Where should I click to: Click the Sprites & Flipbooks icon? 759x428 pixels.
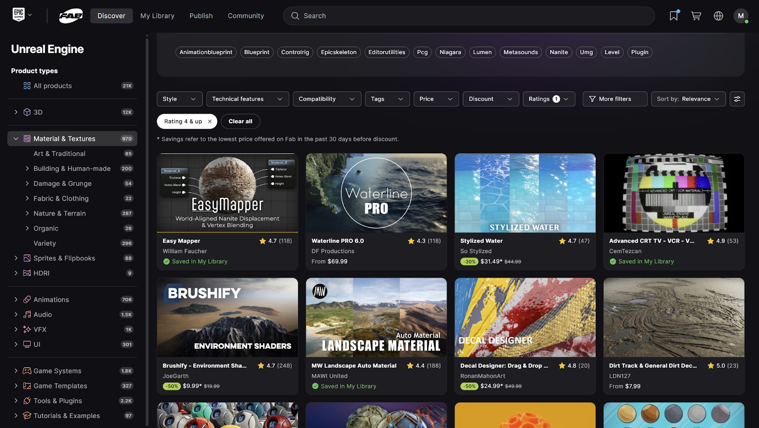[27, 258]
